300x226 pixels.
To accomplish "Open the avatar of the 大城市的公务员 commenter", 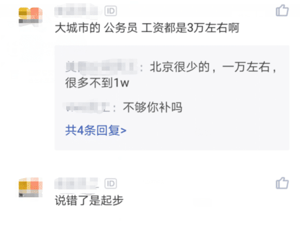I will pyautogui.click(x=30, y=17).
